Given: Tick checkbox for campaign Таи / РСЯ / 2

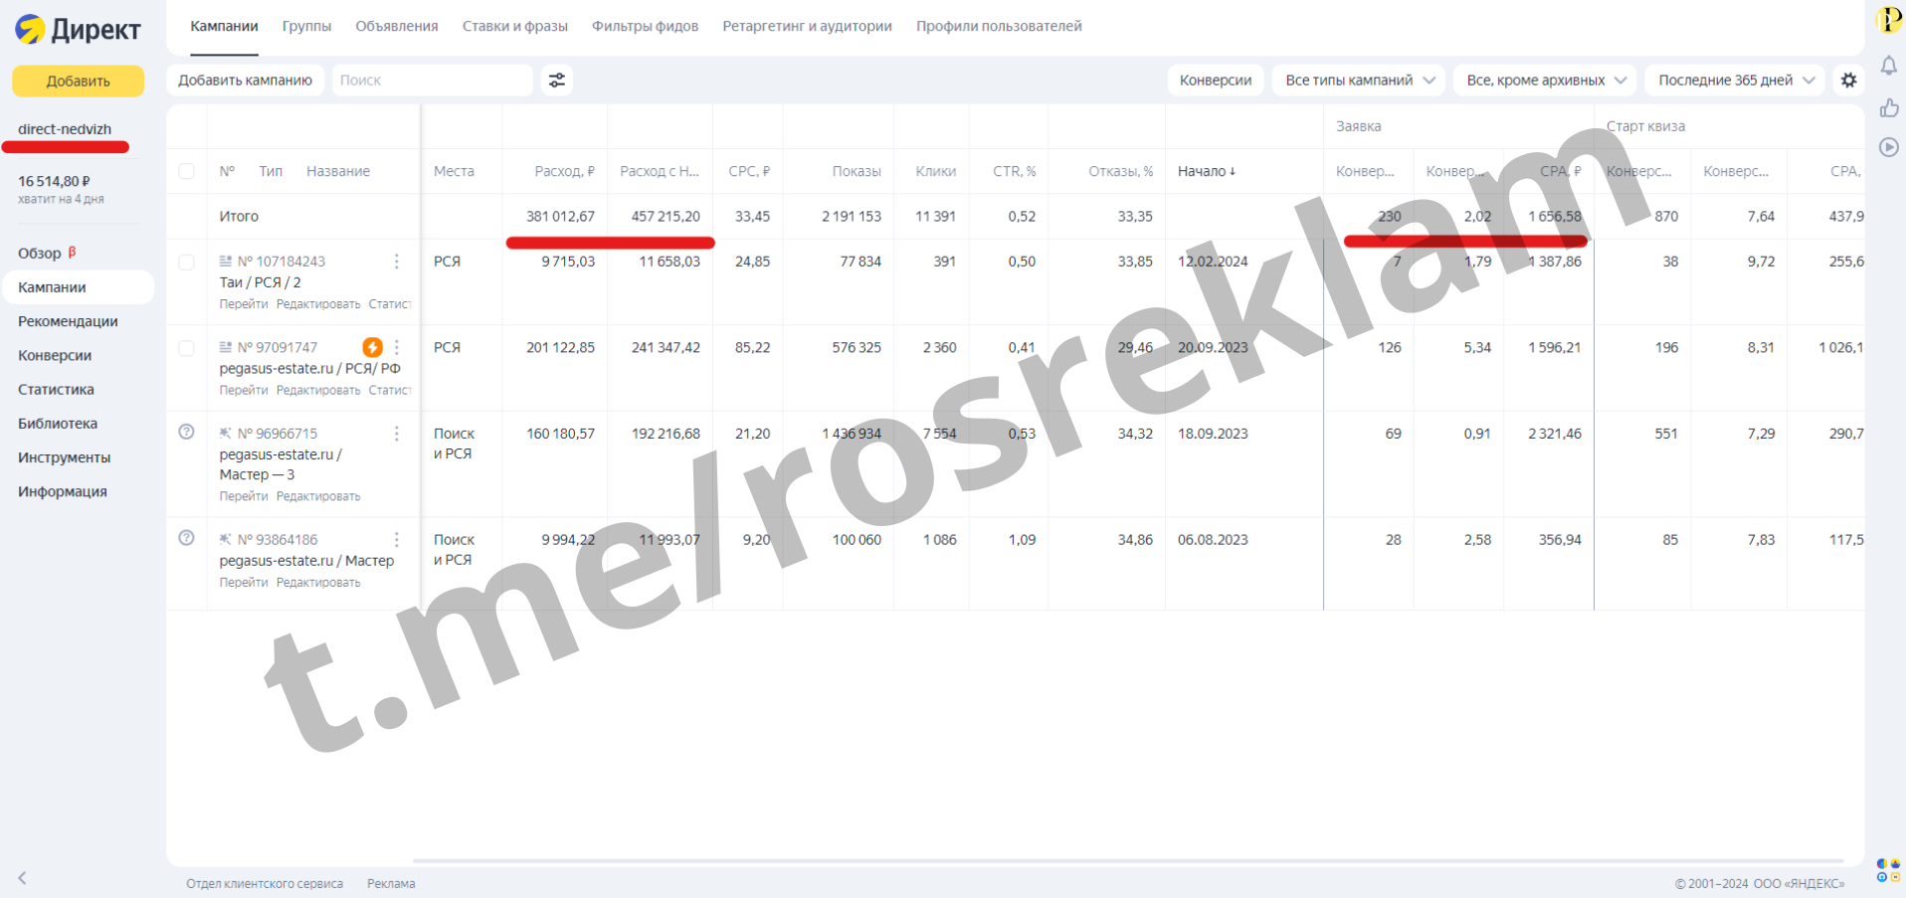Looking at the screenshot, I should [x=186, y=263].
